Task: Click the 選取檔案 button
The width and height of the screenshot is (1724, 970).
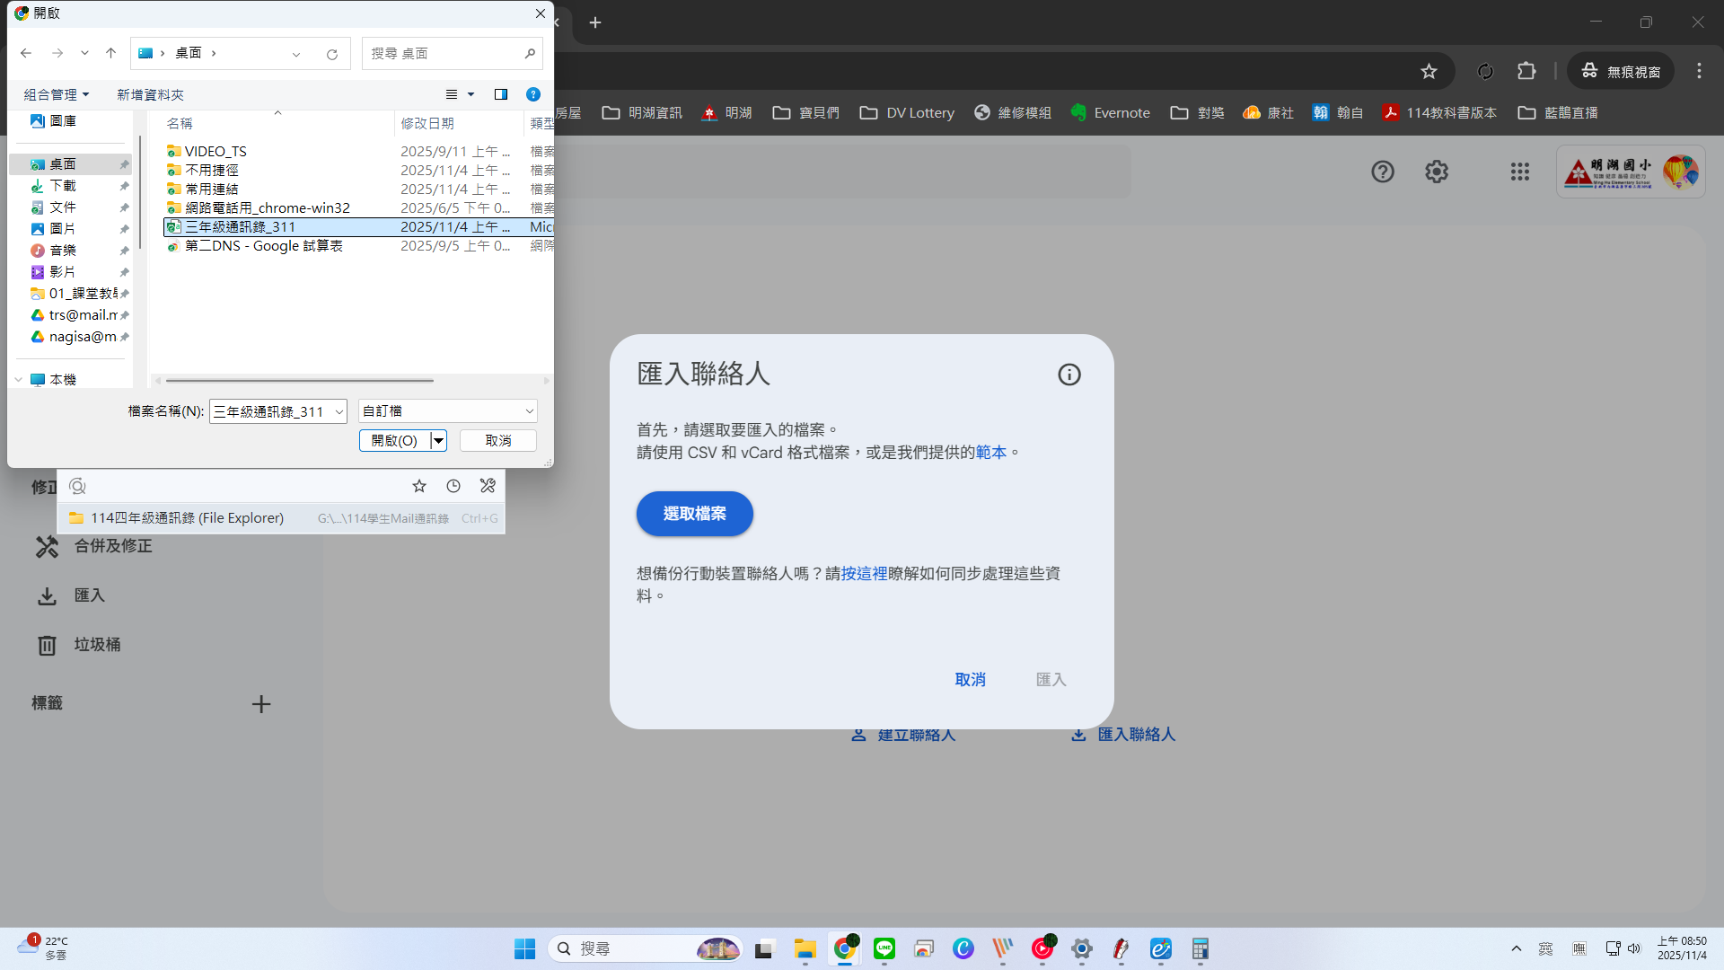Action: point(694,514)
